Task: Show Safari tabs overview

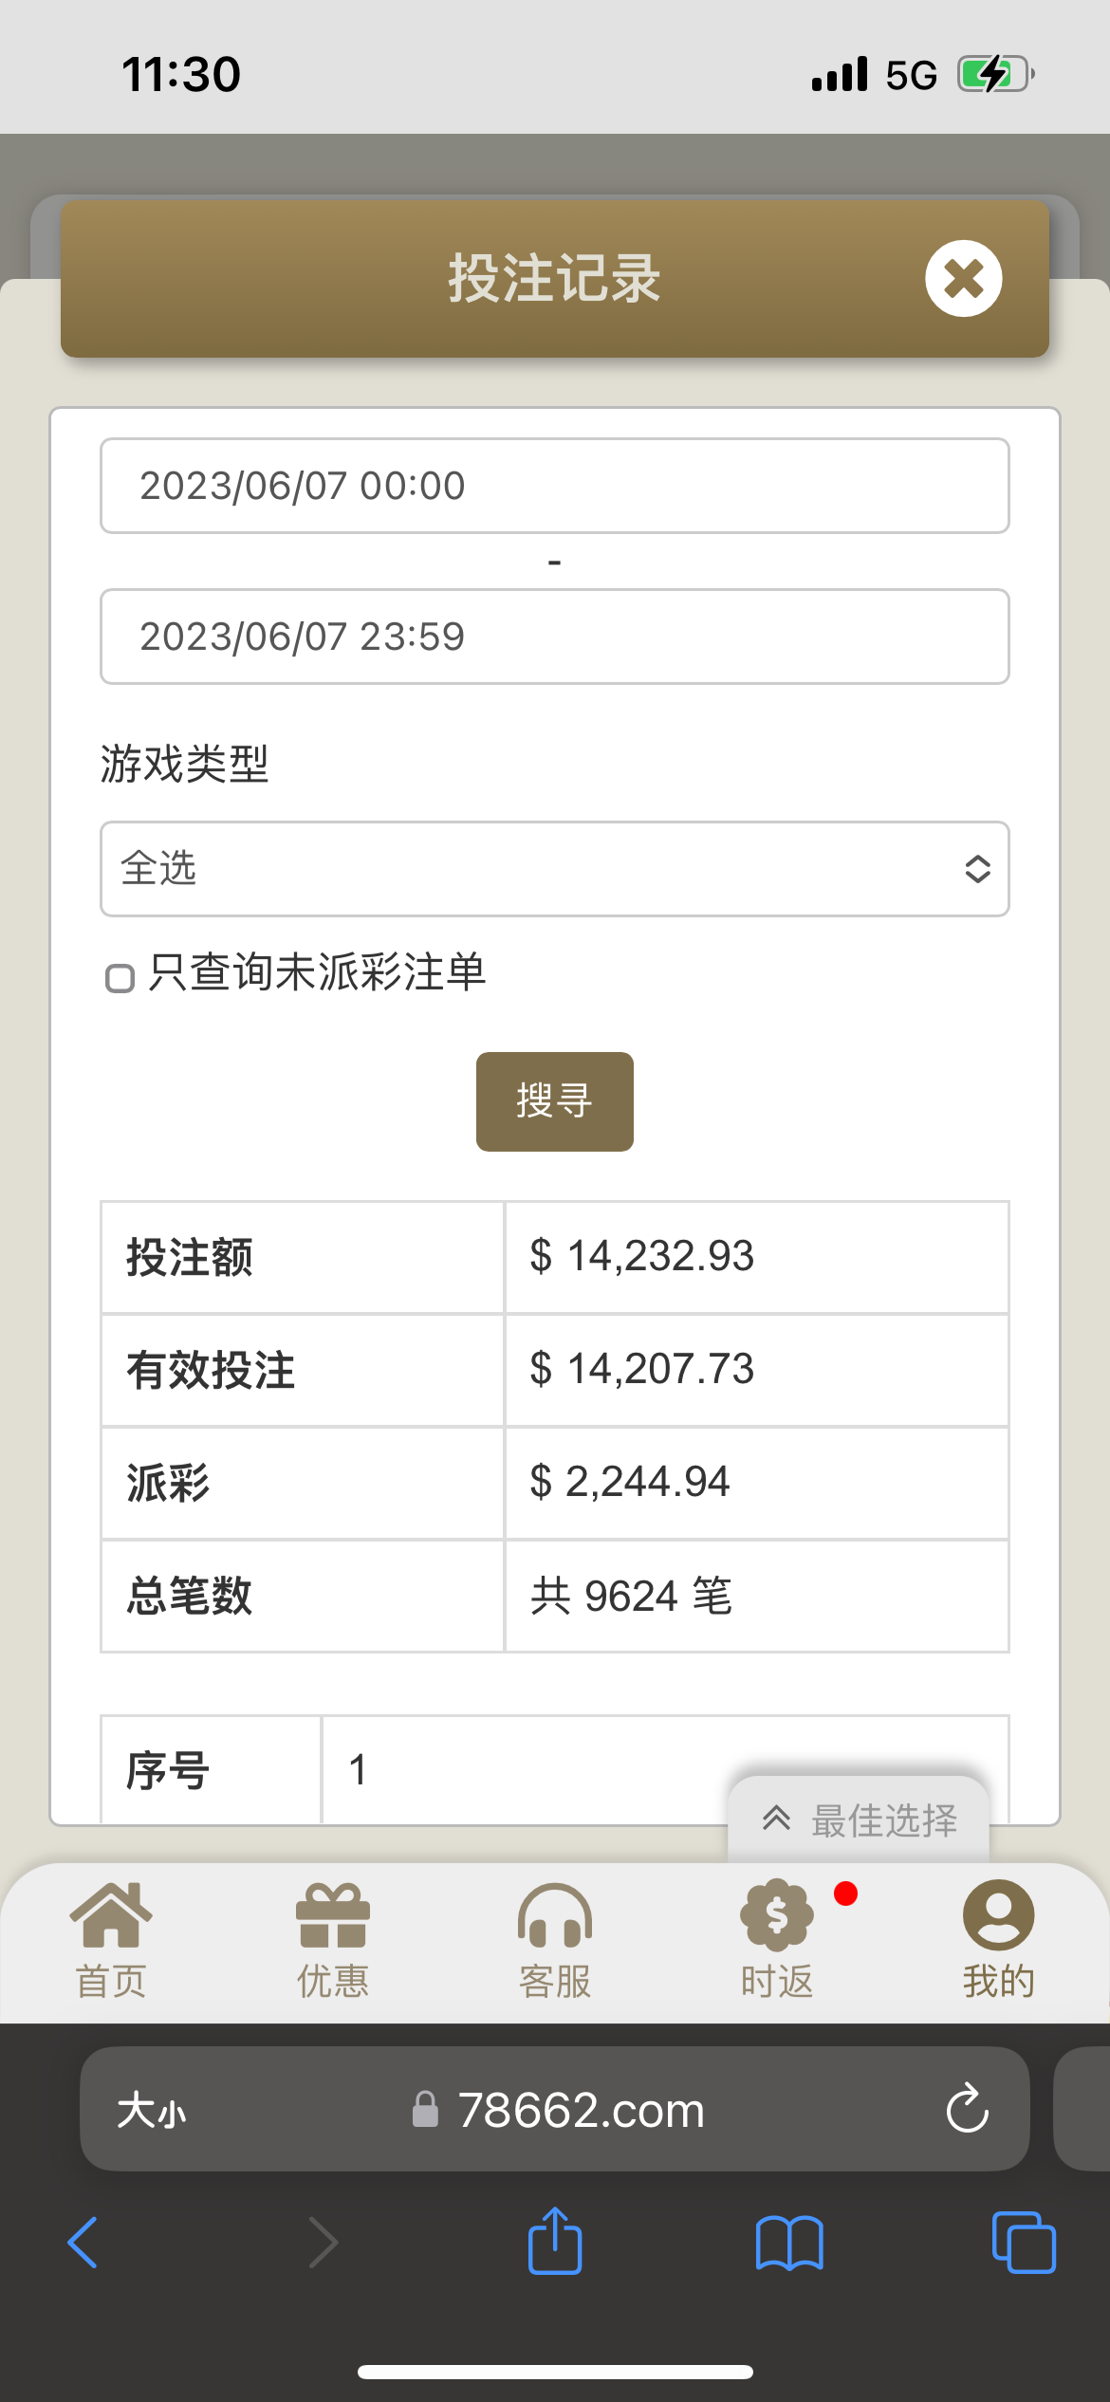Action: [1023, 2243]
